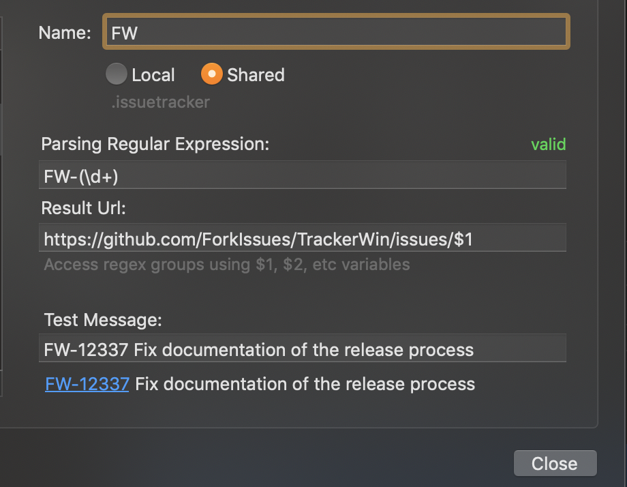627x487 pixels.
Task: Click the Parsing Regular Expression: label
Action: coord(155,145)
